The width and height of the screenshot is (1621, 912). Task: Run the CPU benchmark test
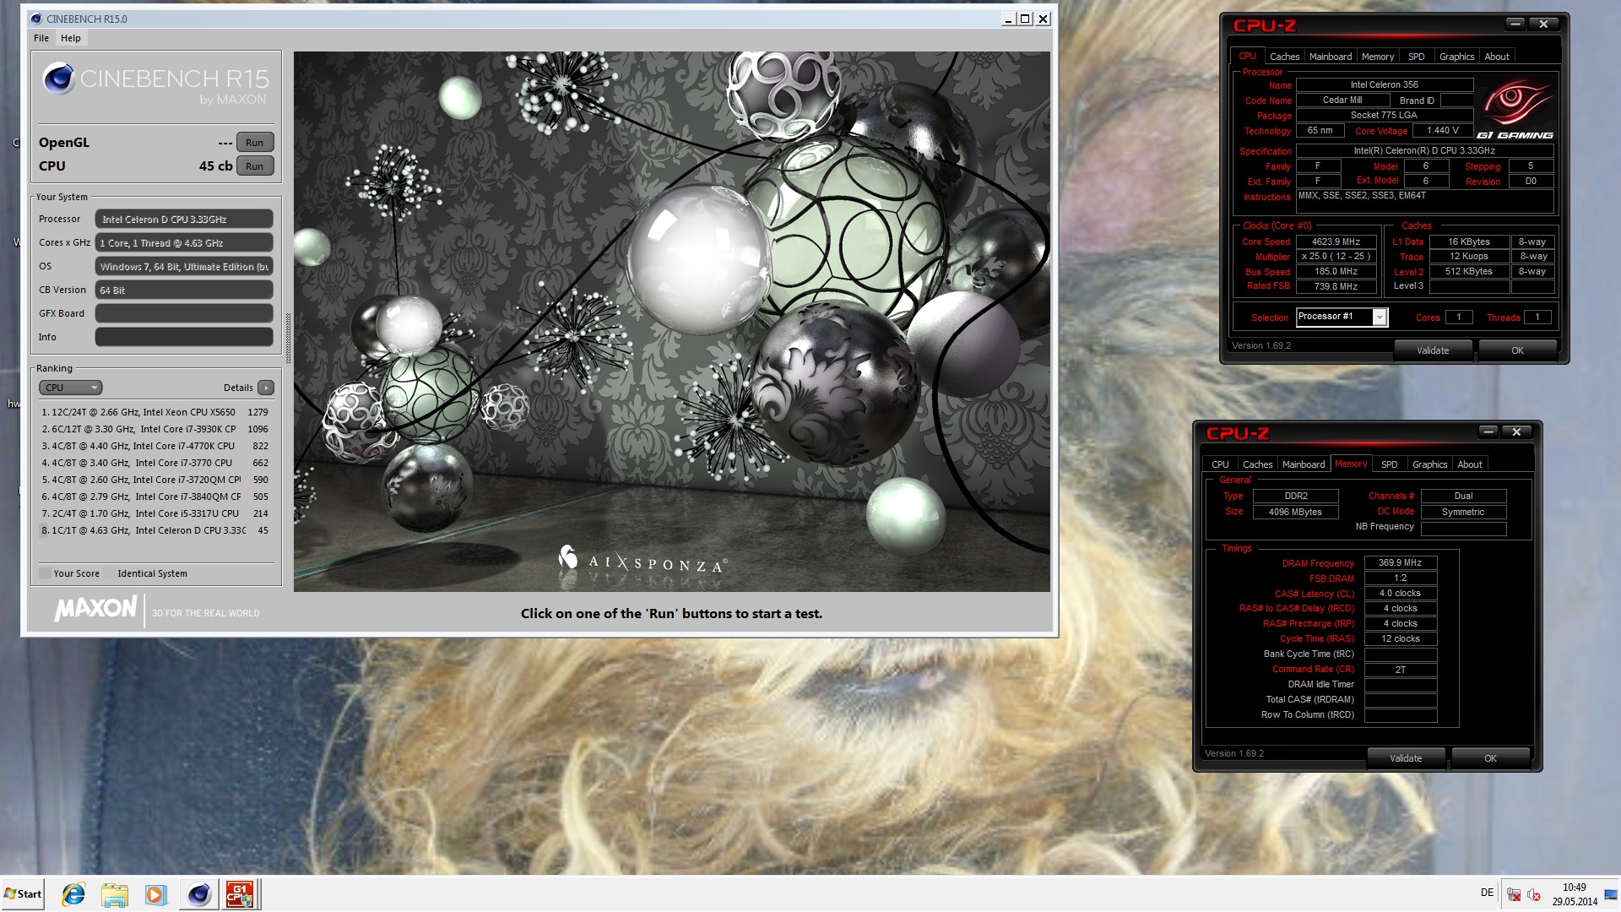point(255,166)
